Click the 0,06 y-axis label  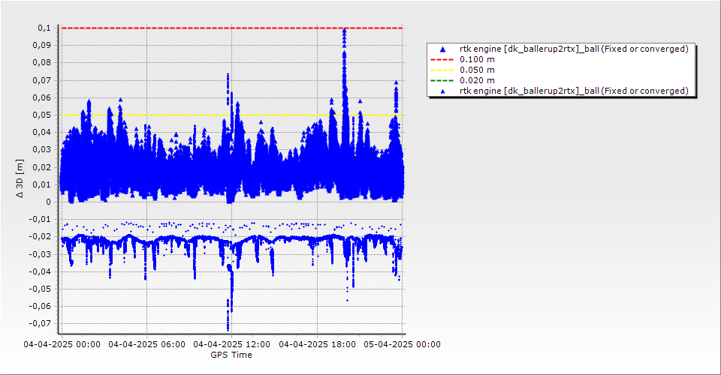[x=42, y=97]
